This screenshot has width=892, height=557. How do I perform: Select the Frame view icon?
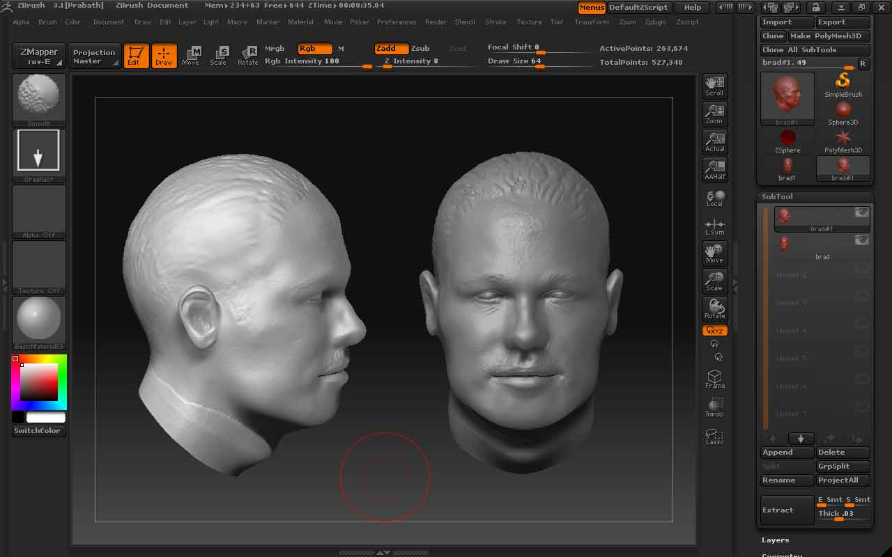[x=714, y=379]
